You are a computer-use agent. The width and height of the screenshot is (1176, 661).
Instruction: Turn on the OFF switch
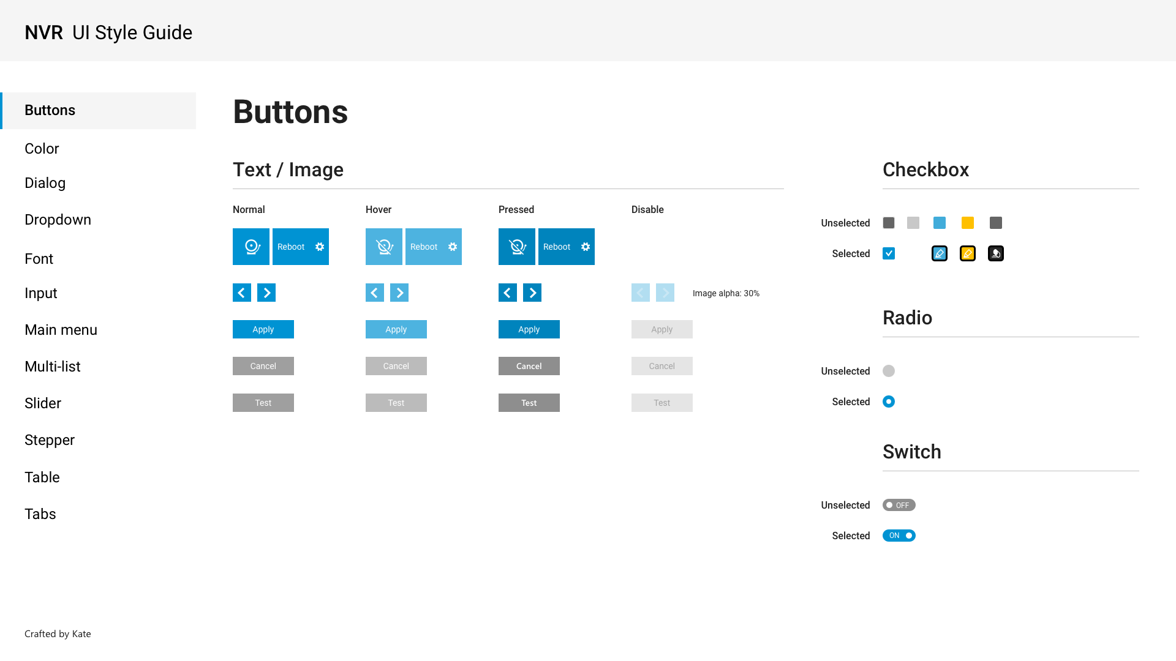[899, 505]
